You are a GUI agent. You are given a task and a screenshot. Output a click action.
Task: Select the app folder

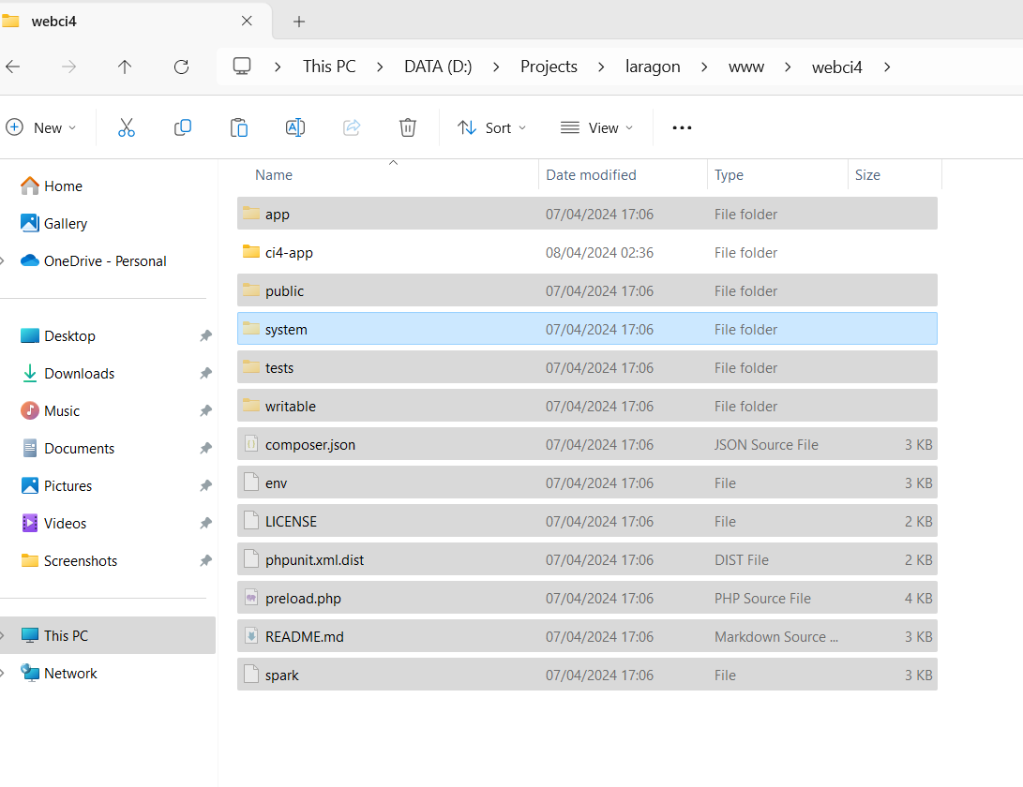587,214
